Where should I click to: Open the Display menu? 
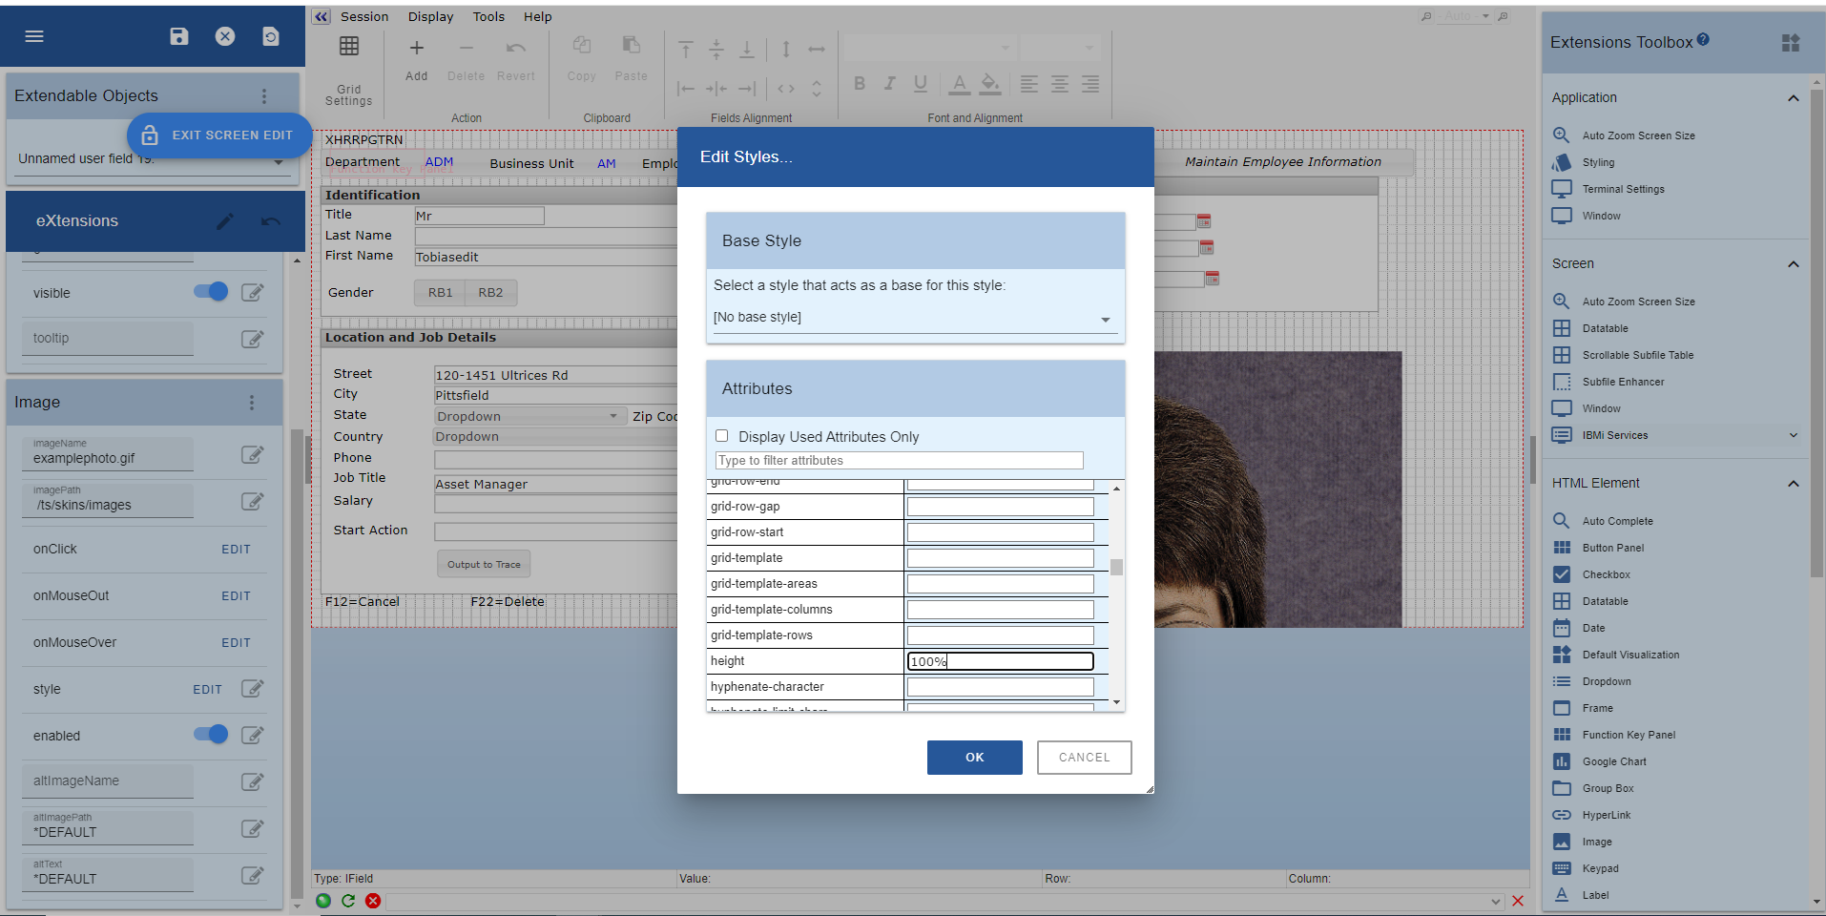430,16
